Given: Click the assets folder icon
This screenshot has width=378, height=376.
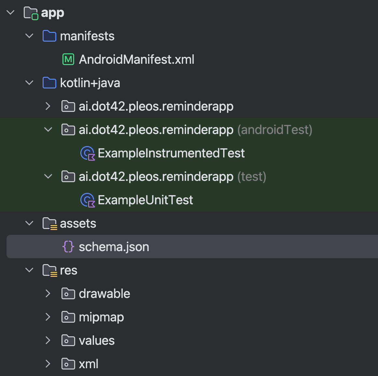Looking at the screenshot, I should pyautogui.click(x=49, y=223).
